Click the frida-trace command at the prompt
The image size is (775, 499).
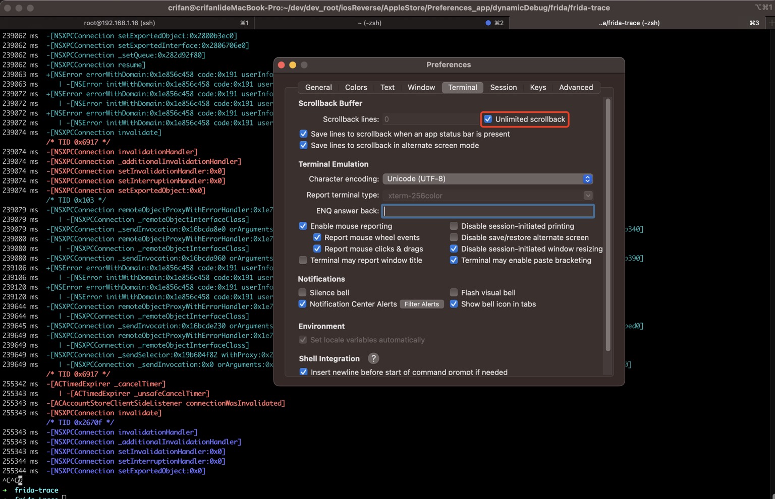pos(36,490)
